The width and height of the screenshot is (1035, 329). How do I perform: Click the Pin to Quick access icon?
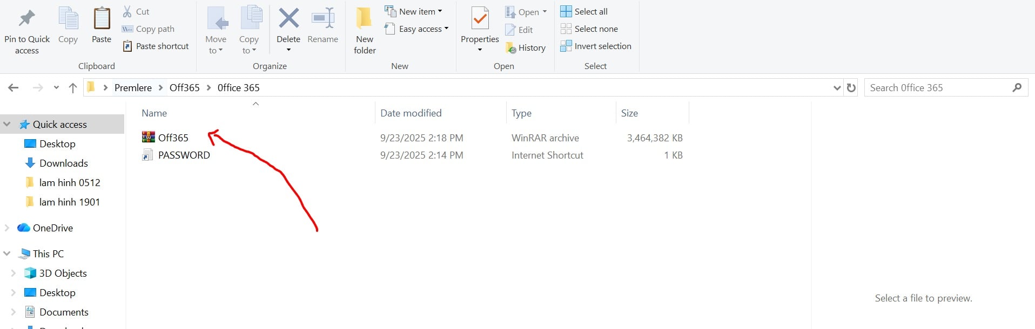[x=26, y=19]
